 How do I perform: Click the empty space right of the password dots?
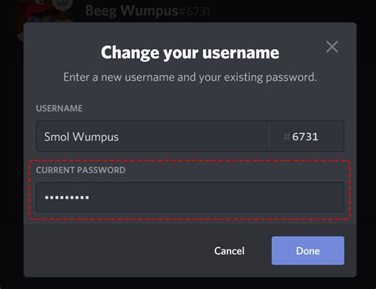pyautogui.click(x=217, y=197)
